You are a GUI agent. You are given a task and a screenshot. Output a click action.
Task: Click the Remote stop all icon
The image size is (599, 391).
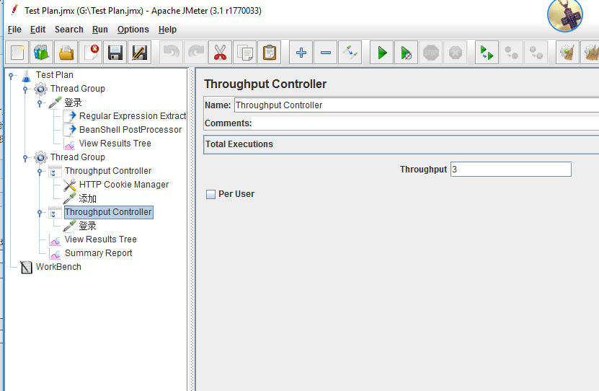tap(511, 53)
